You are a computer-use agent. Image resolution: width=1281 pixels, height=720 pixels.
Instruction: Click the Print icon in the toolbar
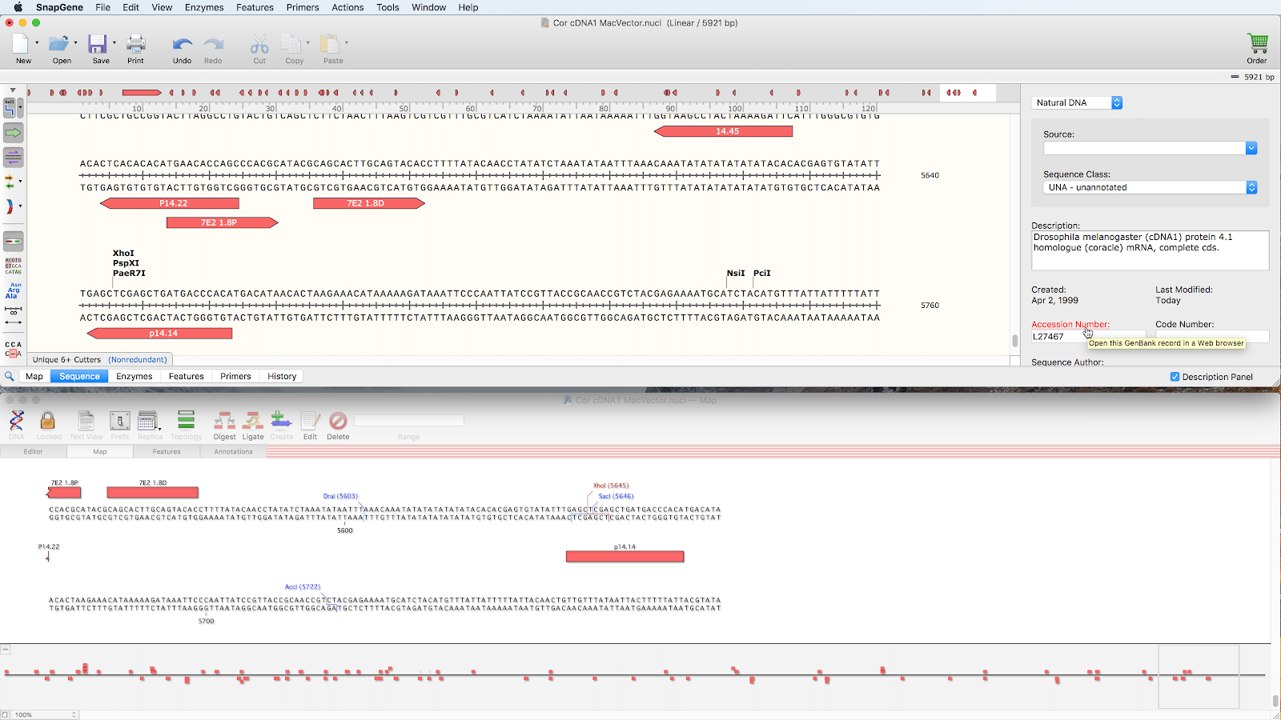tap(135, 45)
